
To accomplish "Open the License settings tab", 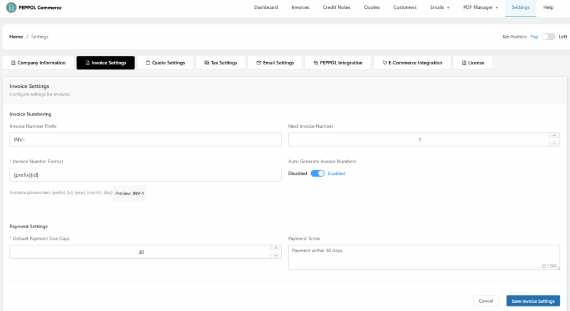I will (x=473, y=63).
